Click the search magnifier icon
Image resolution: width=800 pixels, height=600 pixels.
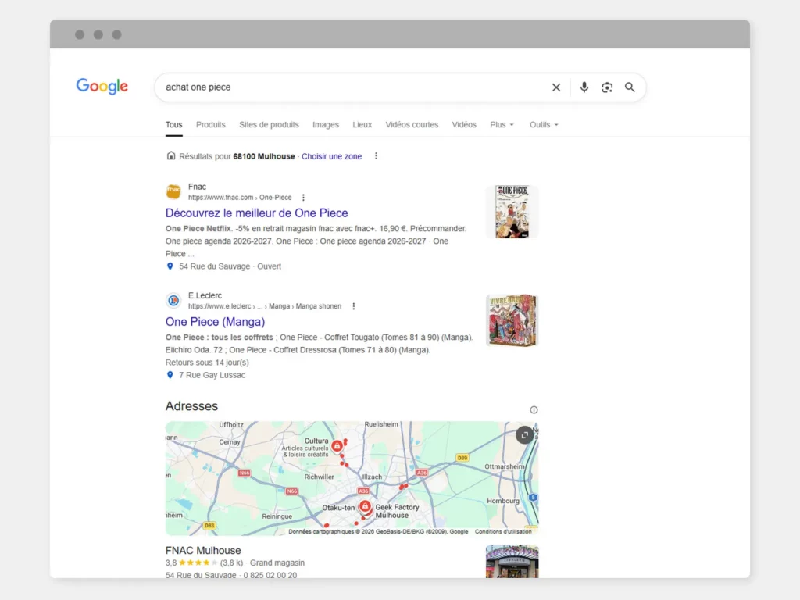pos(630,87)
